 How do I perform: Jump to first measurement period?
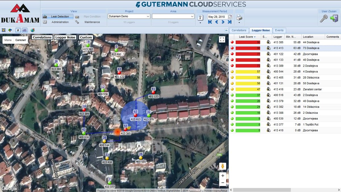pyautogui.click(x=210, y=22)
